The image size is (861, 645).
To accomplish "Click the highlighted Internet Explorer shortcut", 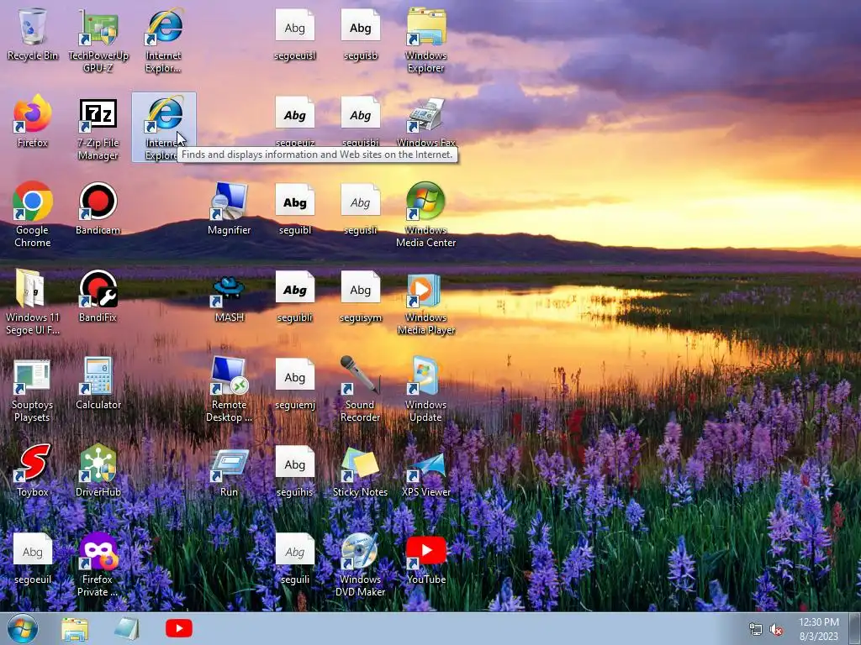I will 164,128.
